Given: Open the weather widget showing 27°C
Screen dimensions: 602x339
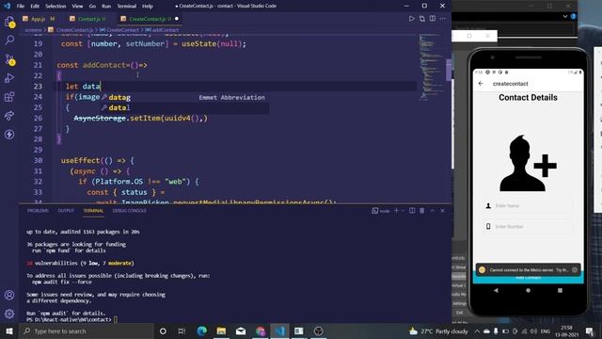Looking at the screenshot, I should point(438,331).
